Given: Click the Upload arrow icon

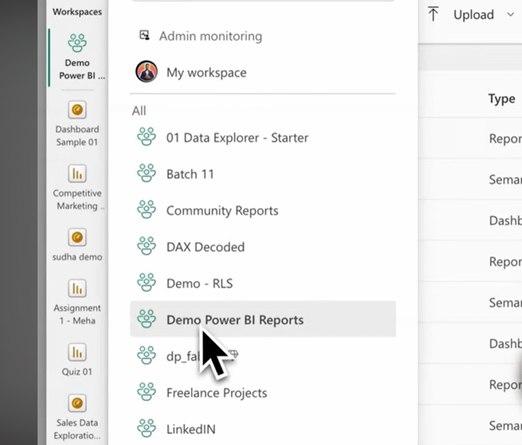Looking at the screenshot, I should point(433,14).
